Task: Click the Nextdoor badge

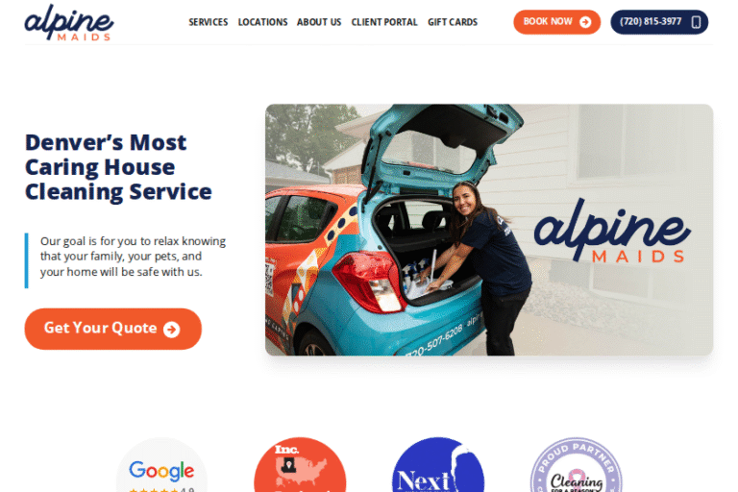Action: click(x=438, y=465)
